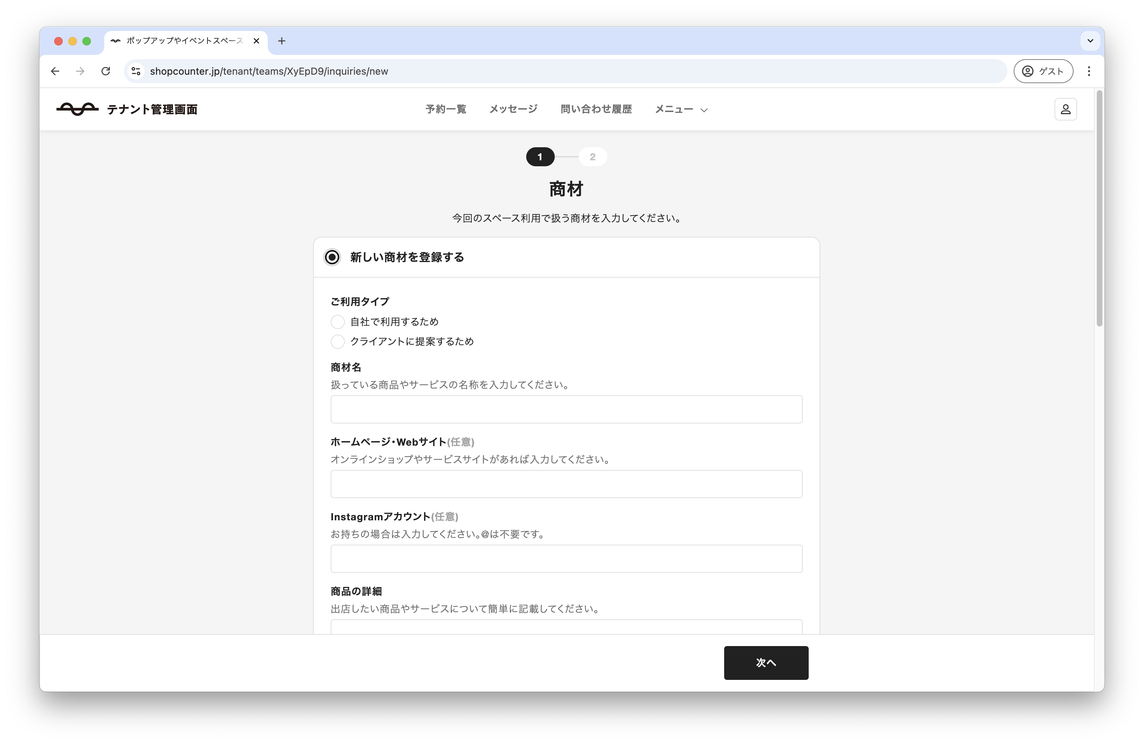Viewport: 1144px width, 744px height.
Task: Open a new browser tab with plus icon
Action: (282, 41)
